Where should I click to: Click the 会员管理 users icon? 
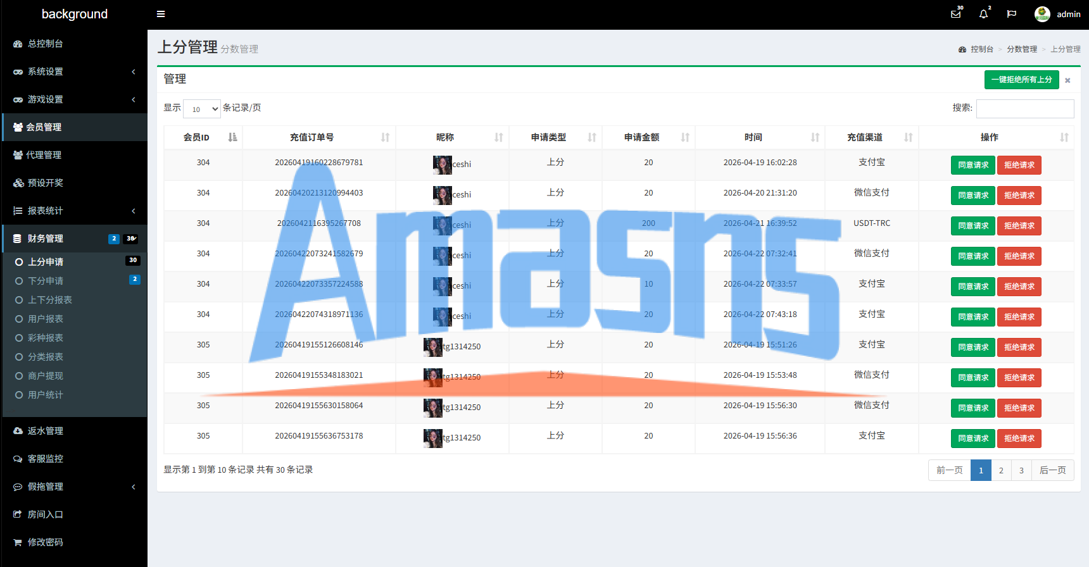[x=18, y=127]
